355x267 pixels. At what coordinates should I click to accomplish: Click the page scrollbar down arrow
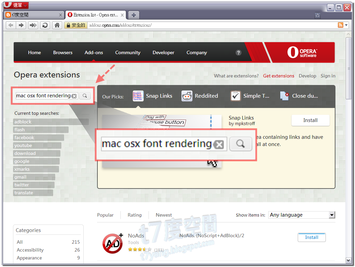click(348, 261)
